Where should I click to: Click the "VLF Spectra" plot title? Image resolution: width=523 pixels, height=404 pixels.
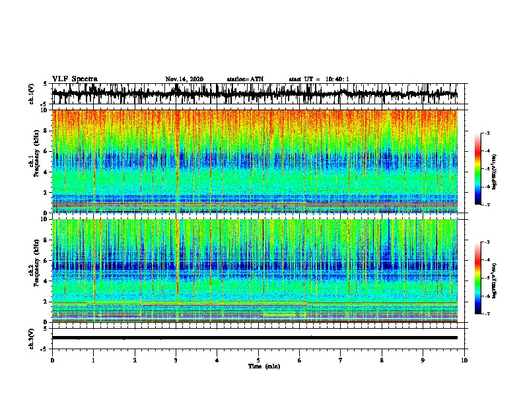75,79
